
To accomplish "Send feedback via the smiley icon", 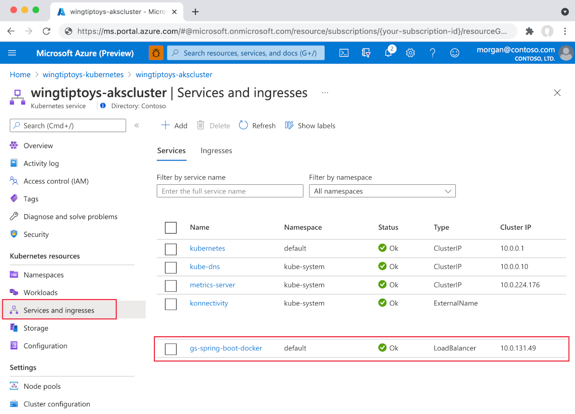I will (x=454, y=53).
